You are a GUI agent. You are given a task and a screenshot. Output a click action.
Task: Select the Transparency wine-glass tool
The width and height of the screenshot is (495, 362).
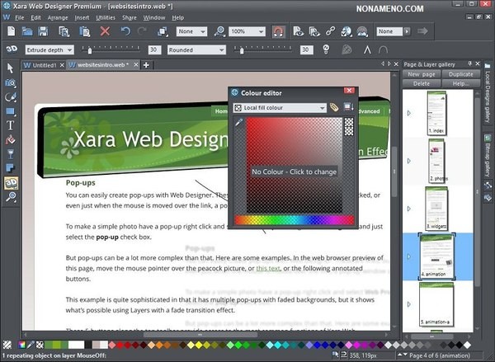click(10, 154)
